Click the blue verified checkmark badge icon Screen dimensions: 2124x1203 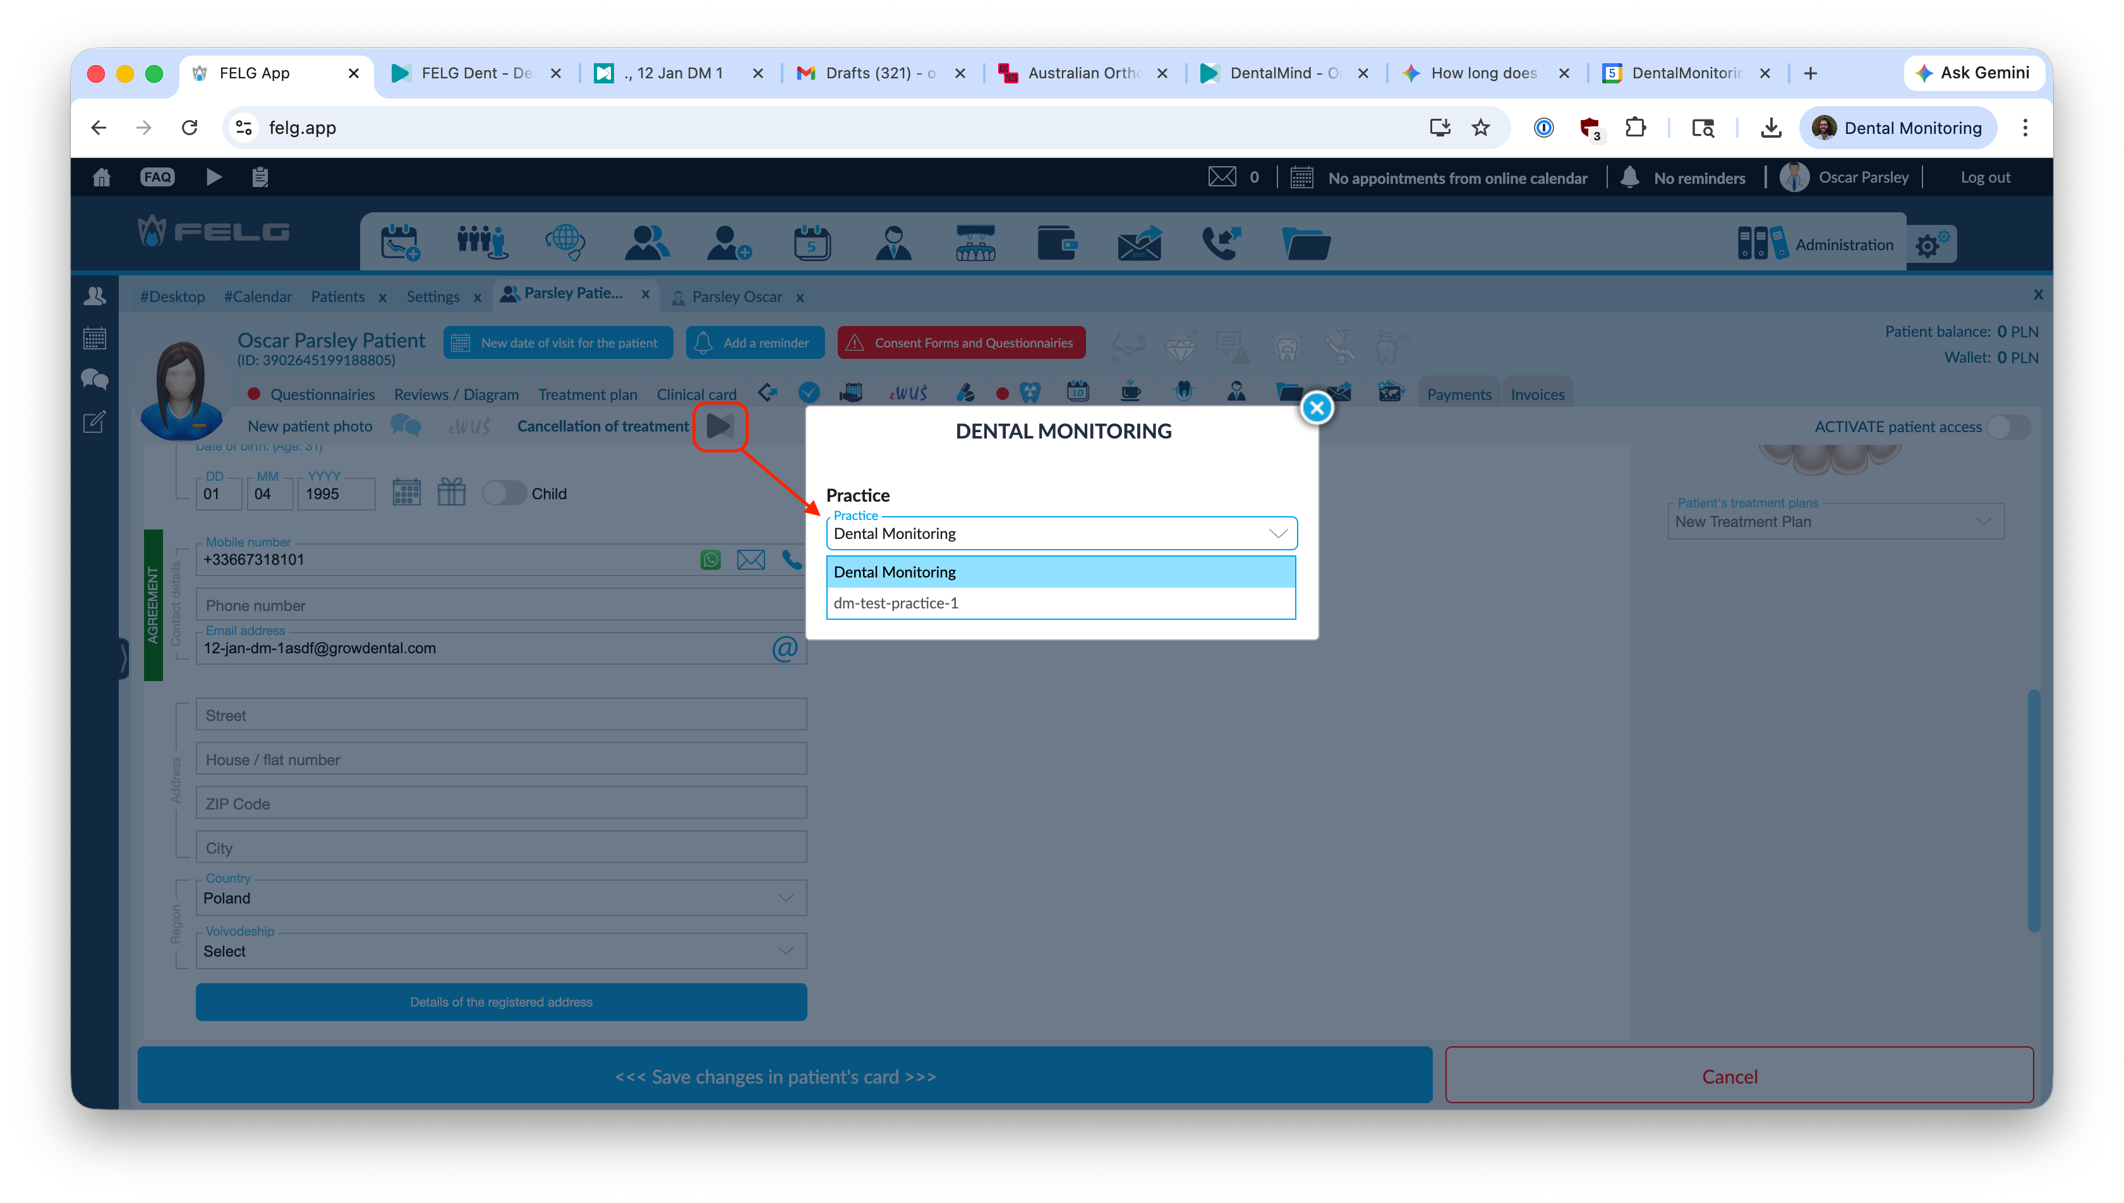pos(809,392)
